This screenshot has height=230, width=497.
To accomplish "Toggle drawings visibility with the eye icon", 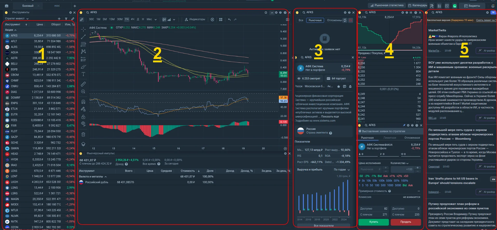I will click(83, 124).
